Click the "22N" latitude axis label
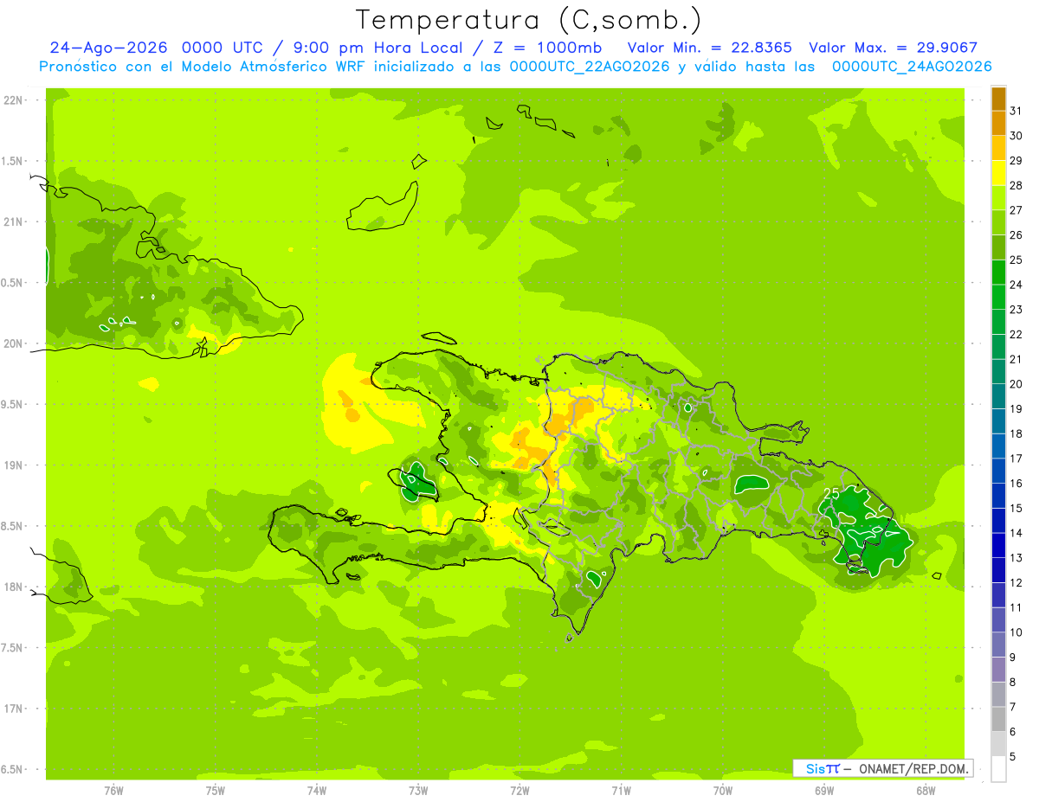This screenshot has width=1039, height=802. (x=14, y=100)
